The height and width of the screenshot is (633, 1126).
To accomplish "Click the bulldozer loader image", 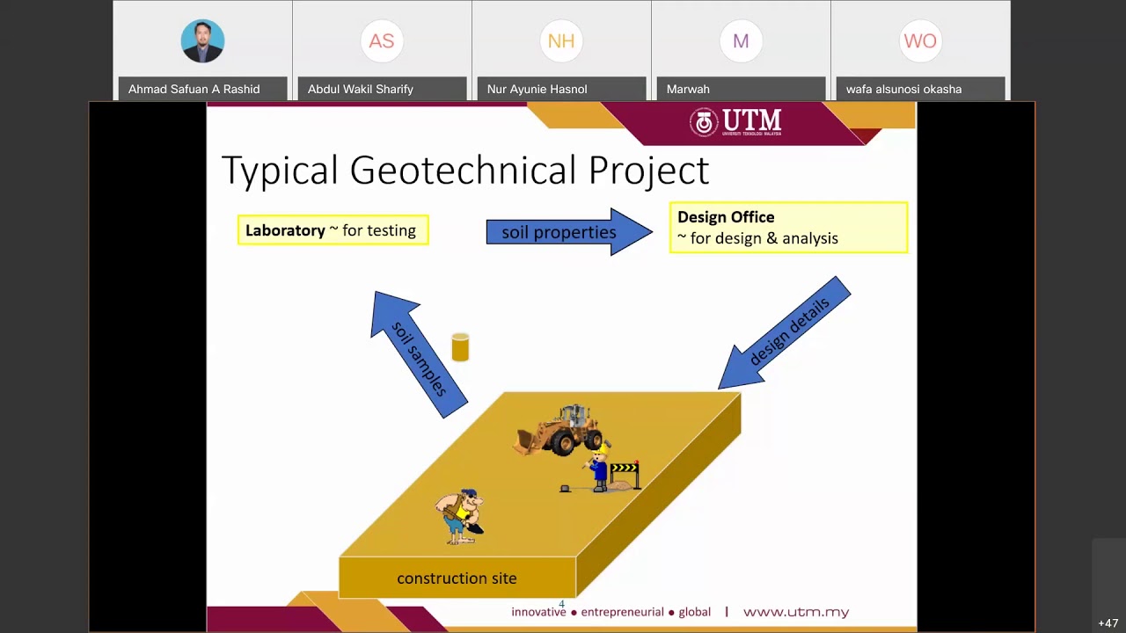I will point(560,430).
